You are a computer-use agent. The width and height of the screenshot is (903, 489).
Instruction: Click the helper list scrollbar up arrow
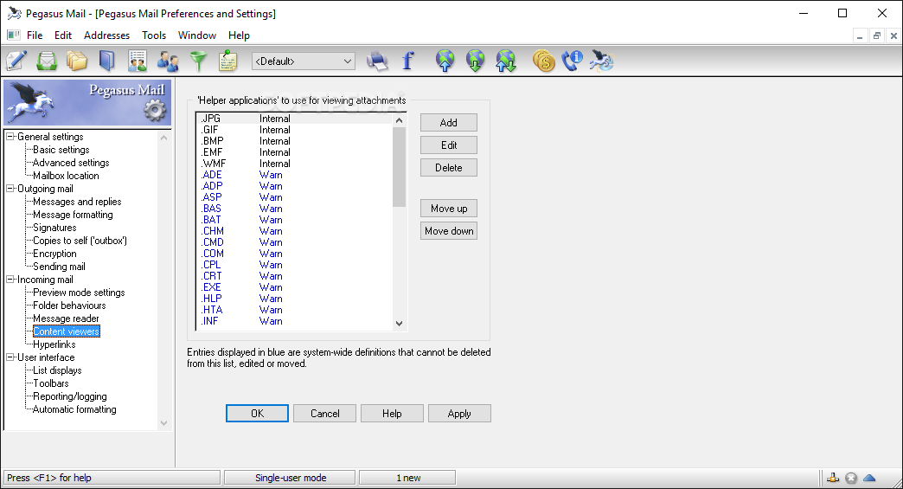tap(399, 120)
